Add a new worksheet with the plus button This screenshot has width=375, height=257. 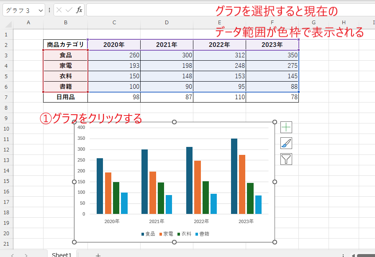(x=98, y=254)
